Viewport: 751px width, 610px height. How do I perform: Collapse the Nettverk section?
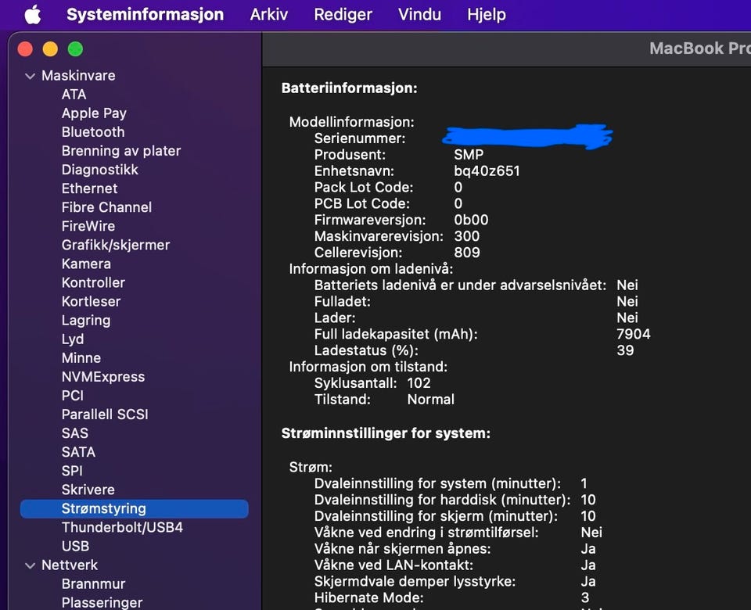click(31, 565)
